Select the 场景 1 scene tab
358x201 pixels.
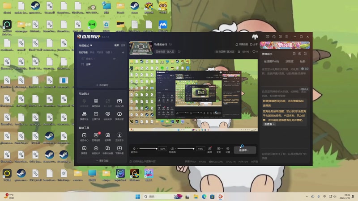coord(109,52)
